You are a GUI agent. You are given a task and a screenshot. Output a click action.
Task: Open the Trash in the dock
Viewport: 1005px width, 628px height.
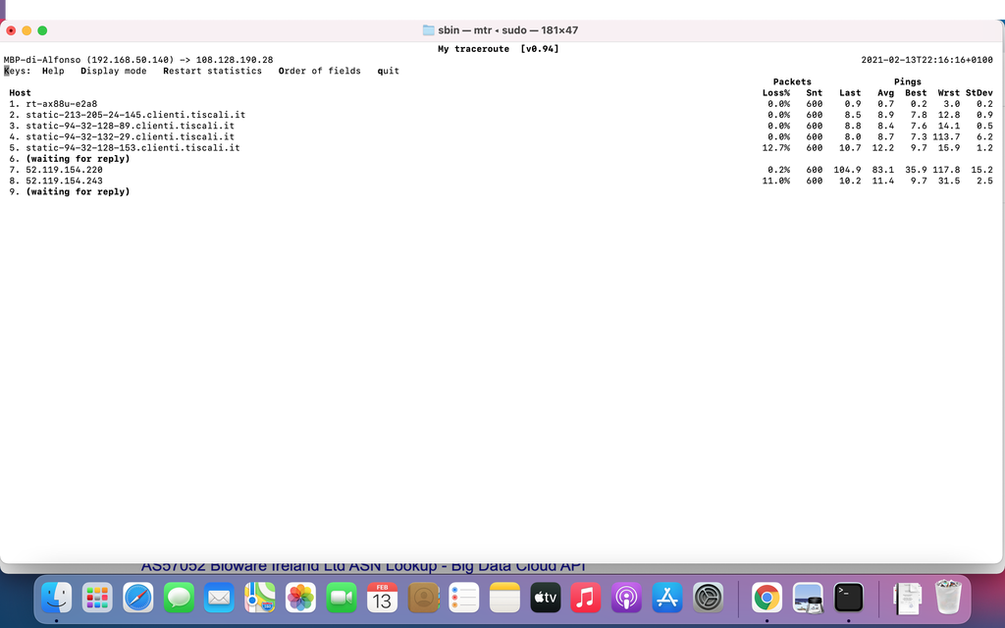[947, 597]
